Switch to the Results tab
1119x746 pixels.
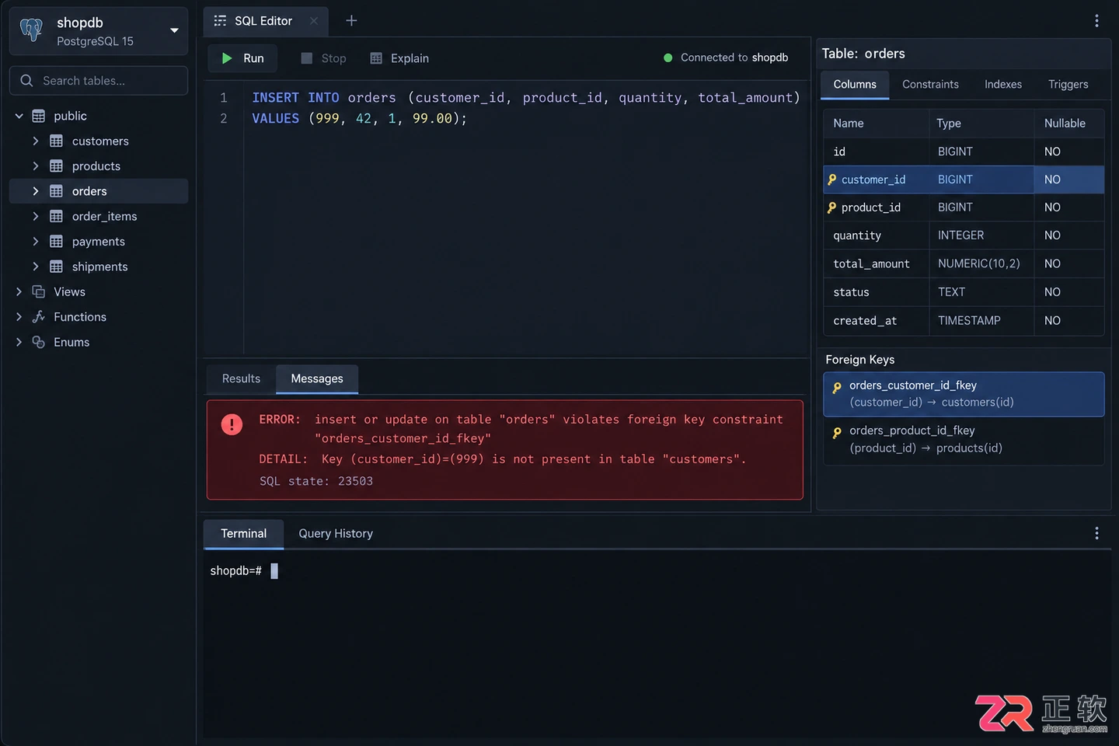[241, 378]
